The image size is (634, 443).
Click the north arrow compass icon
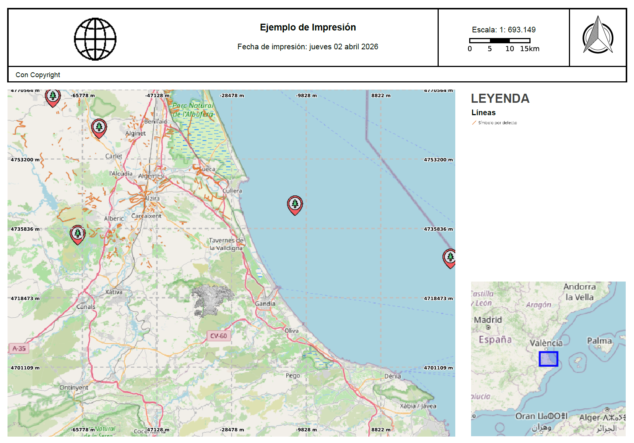coord(598,35)
